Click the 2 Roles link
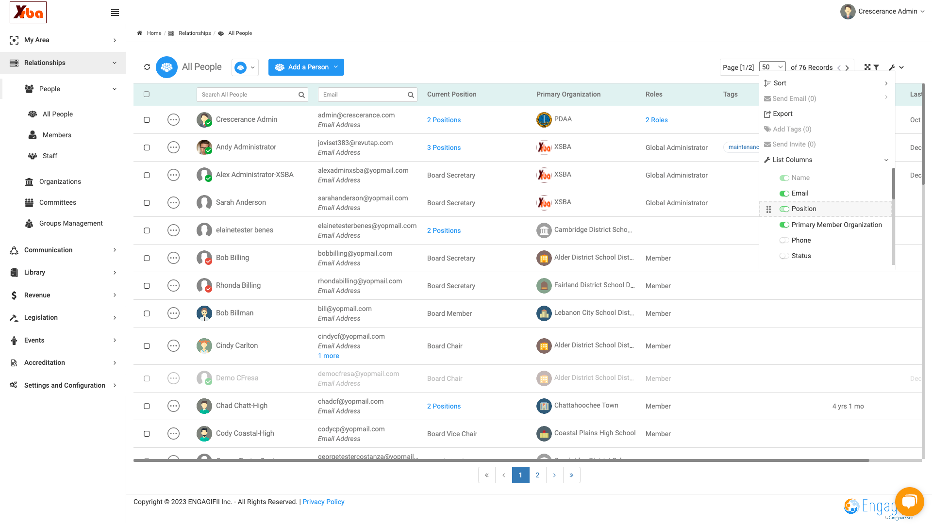Image resolution: width=932 pixels, height=524 pixels. (x=656, y=120)
